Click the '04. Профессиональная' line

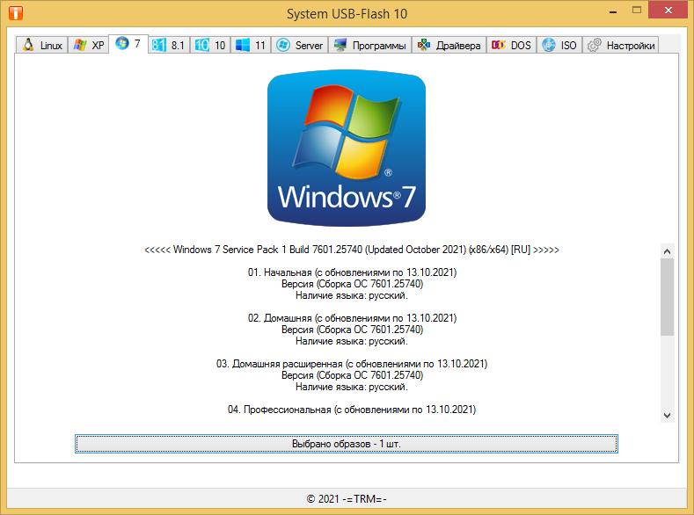(x=352, y=410)
